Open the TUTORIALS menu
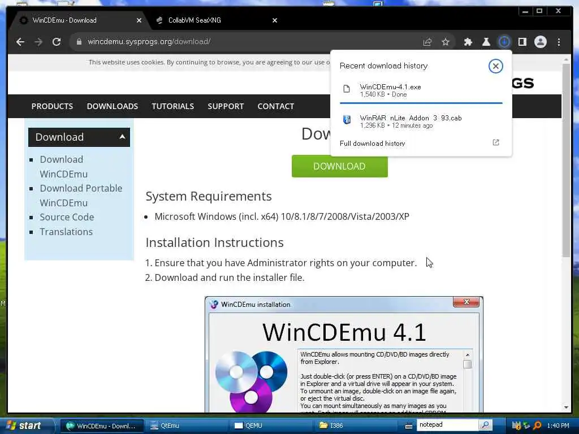Image resolution: width=579 pixels, height=434 pixels. point(173,106)
